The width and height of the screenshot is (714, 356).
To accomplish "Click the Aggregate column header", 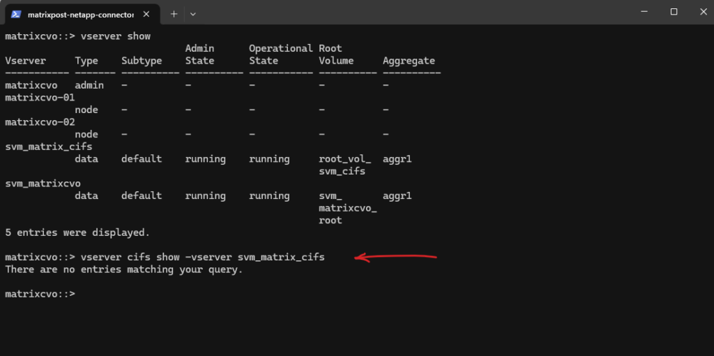I will [409, 61].
